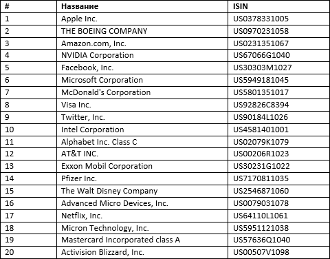Click the AT&T INC. cell
The image size is (330, 259).
pyautogui.click(x=142, y=154)
